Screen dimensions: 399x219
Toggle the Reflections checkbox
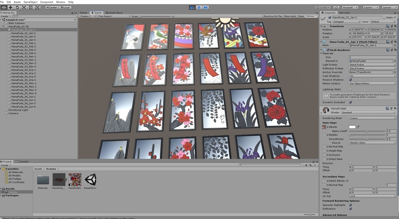[351, 209]
